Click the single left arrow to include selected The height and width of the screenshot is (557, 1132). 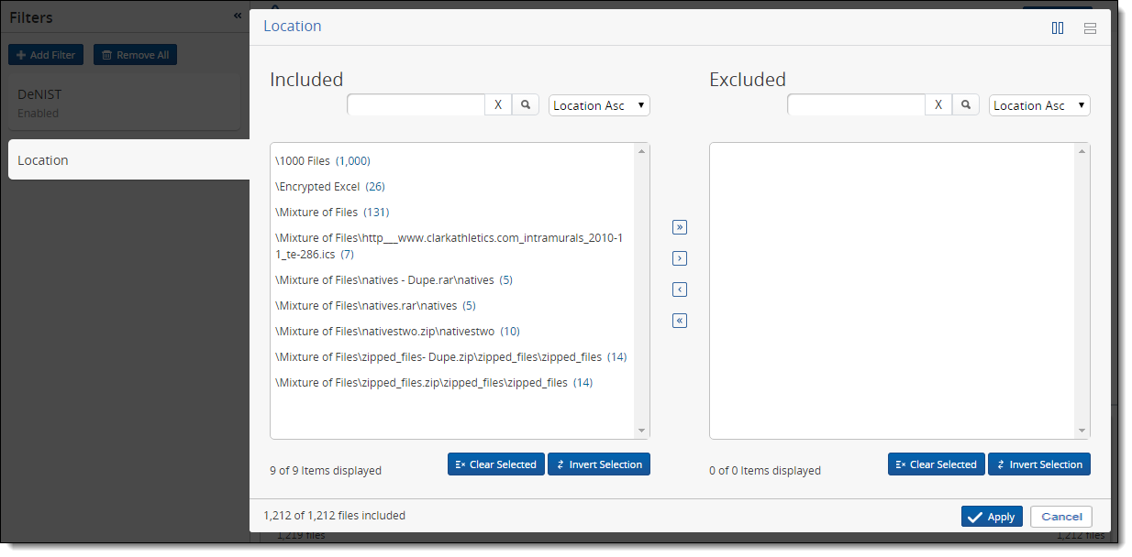[x=679, y=289]
